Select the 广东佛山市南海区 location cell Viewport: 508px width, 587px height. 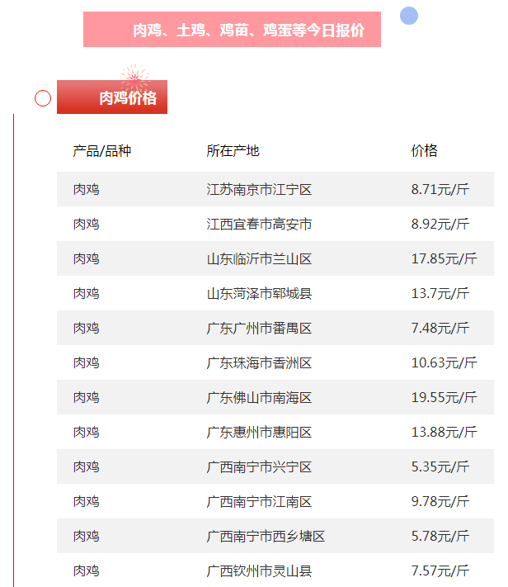click(259, 398)
